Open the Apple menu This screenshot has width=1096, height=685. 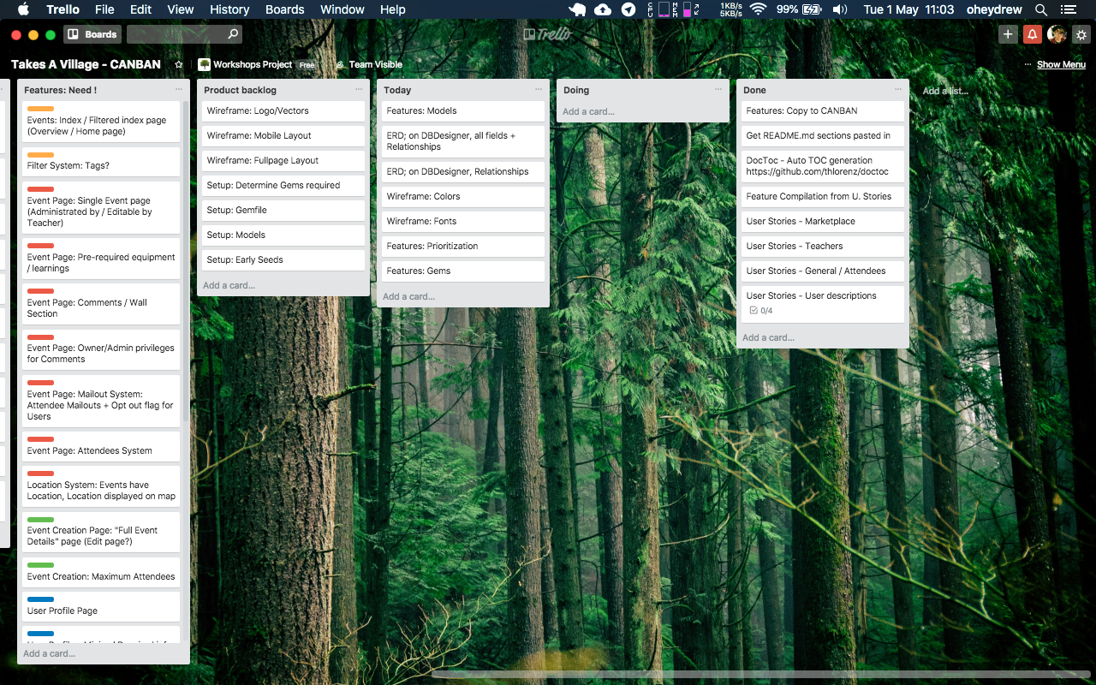[x=23, y=9]
